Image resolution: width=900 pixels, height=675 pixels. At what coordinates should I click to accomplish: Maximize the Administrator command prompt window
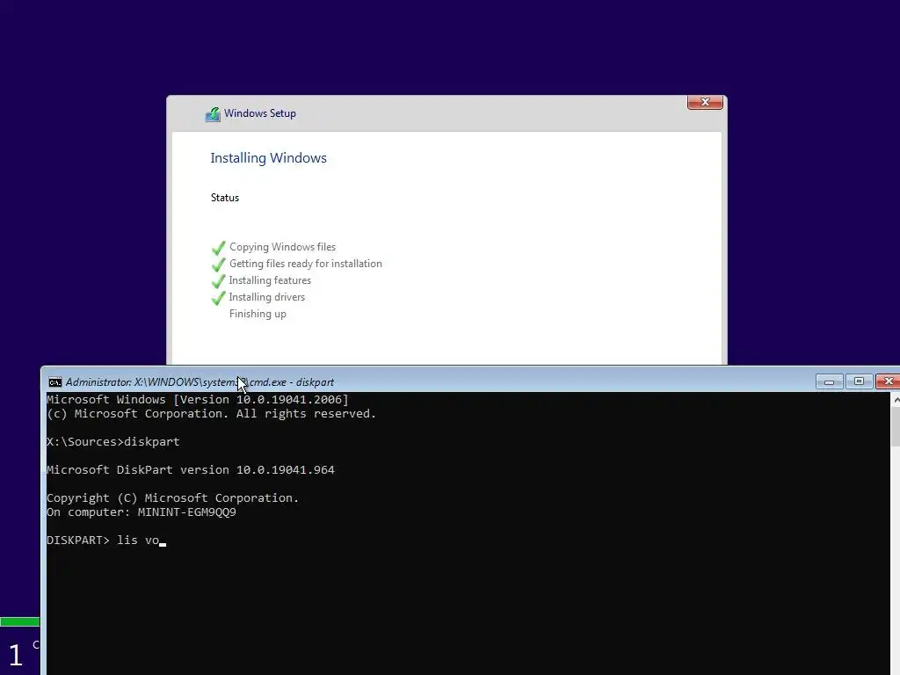click(859, 381)
